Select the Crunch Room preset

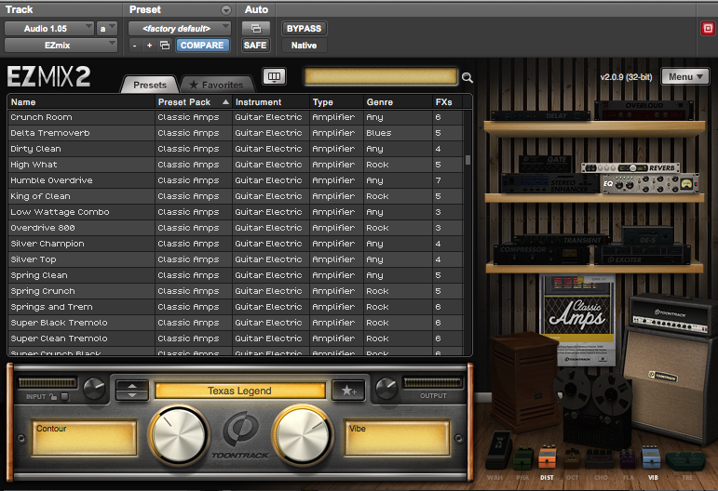(236, 117)
